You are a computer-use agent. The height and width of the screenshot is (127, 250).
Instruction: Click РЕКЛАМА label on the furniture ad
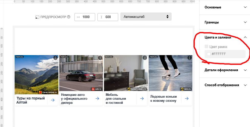coord(109,57)
